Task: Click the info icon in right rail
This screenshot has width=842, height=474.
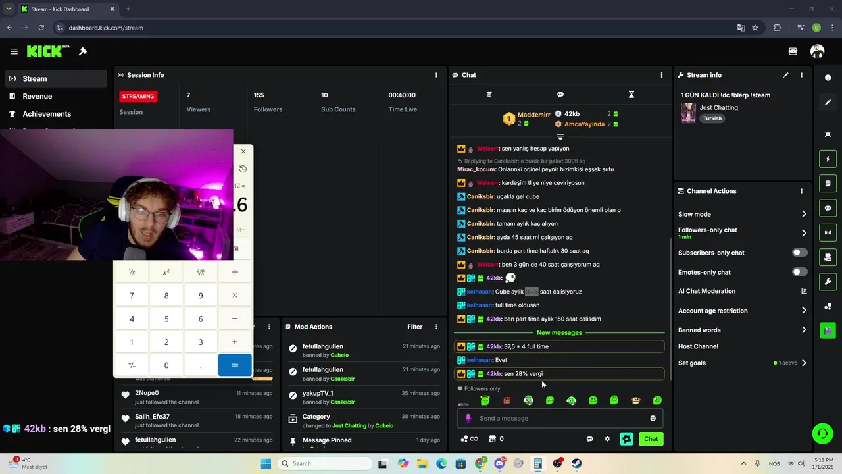Action: (x=828, y=78)
